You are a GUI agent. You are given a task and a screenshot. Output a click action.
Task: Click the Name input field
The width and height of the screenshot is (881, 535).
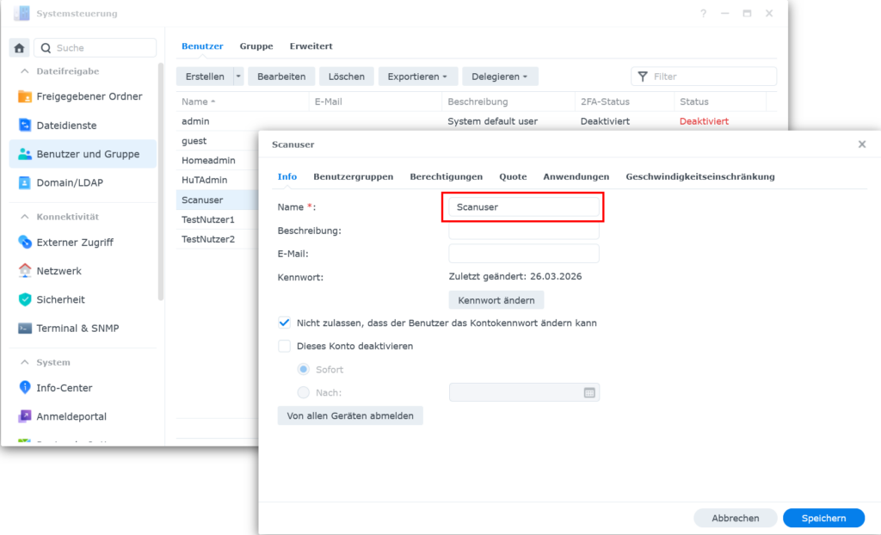[x=524, y=206]
